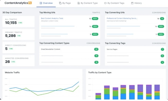168x101 pixels.
Task: Select the Email/Newsletter Content row
Action: point(70,49)
